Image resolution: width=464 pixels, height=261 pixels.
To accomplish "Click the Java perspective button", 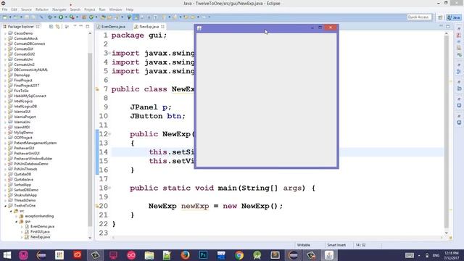I will tap(454, 17).
